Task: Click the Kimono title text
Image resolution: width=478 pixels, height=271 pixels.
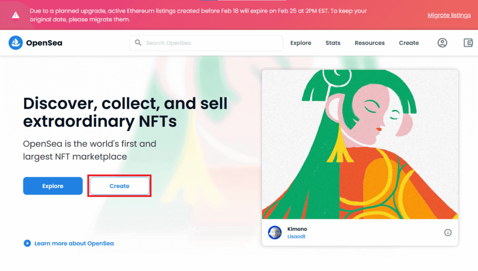Action: click(297, 229)
